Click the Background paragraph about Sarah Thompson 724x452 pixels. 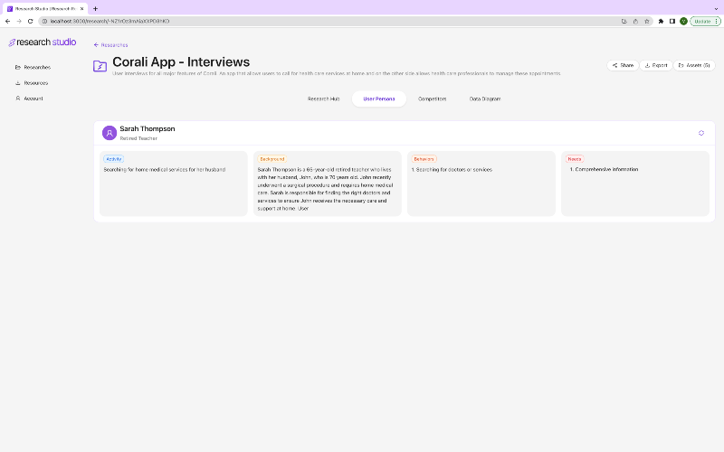click(325, 189)
